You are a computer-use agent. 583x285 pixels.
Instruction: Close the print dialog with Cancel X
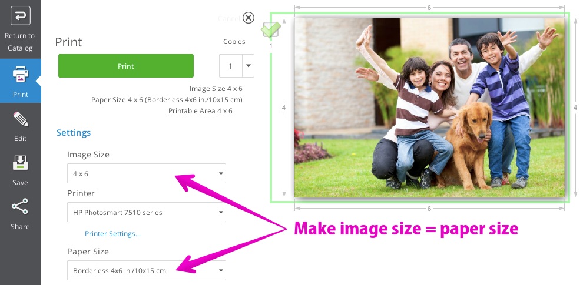point(249,18)
